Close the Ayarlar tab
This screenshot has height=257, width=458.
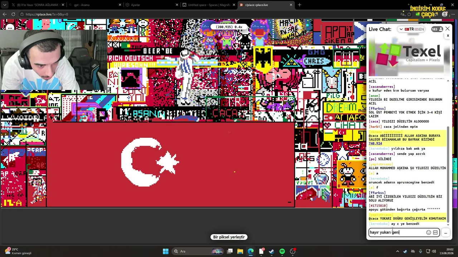click(177, 5)
